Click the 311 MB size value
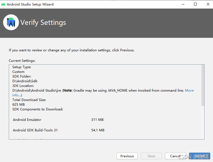 (x=97, y=119)
